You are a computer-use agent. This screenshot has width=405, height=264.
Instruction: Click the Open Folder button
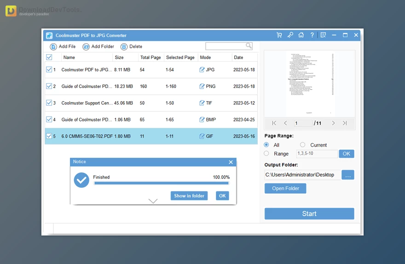pos(285,189)
